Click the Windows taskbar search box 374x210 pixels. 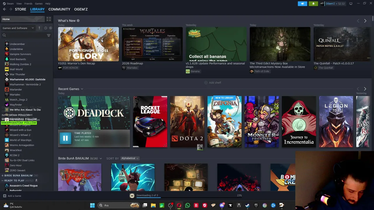coord(119,205)
